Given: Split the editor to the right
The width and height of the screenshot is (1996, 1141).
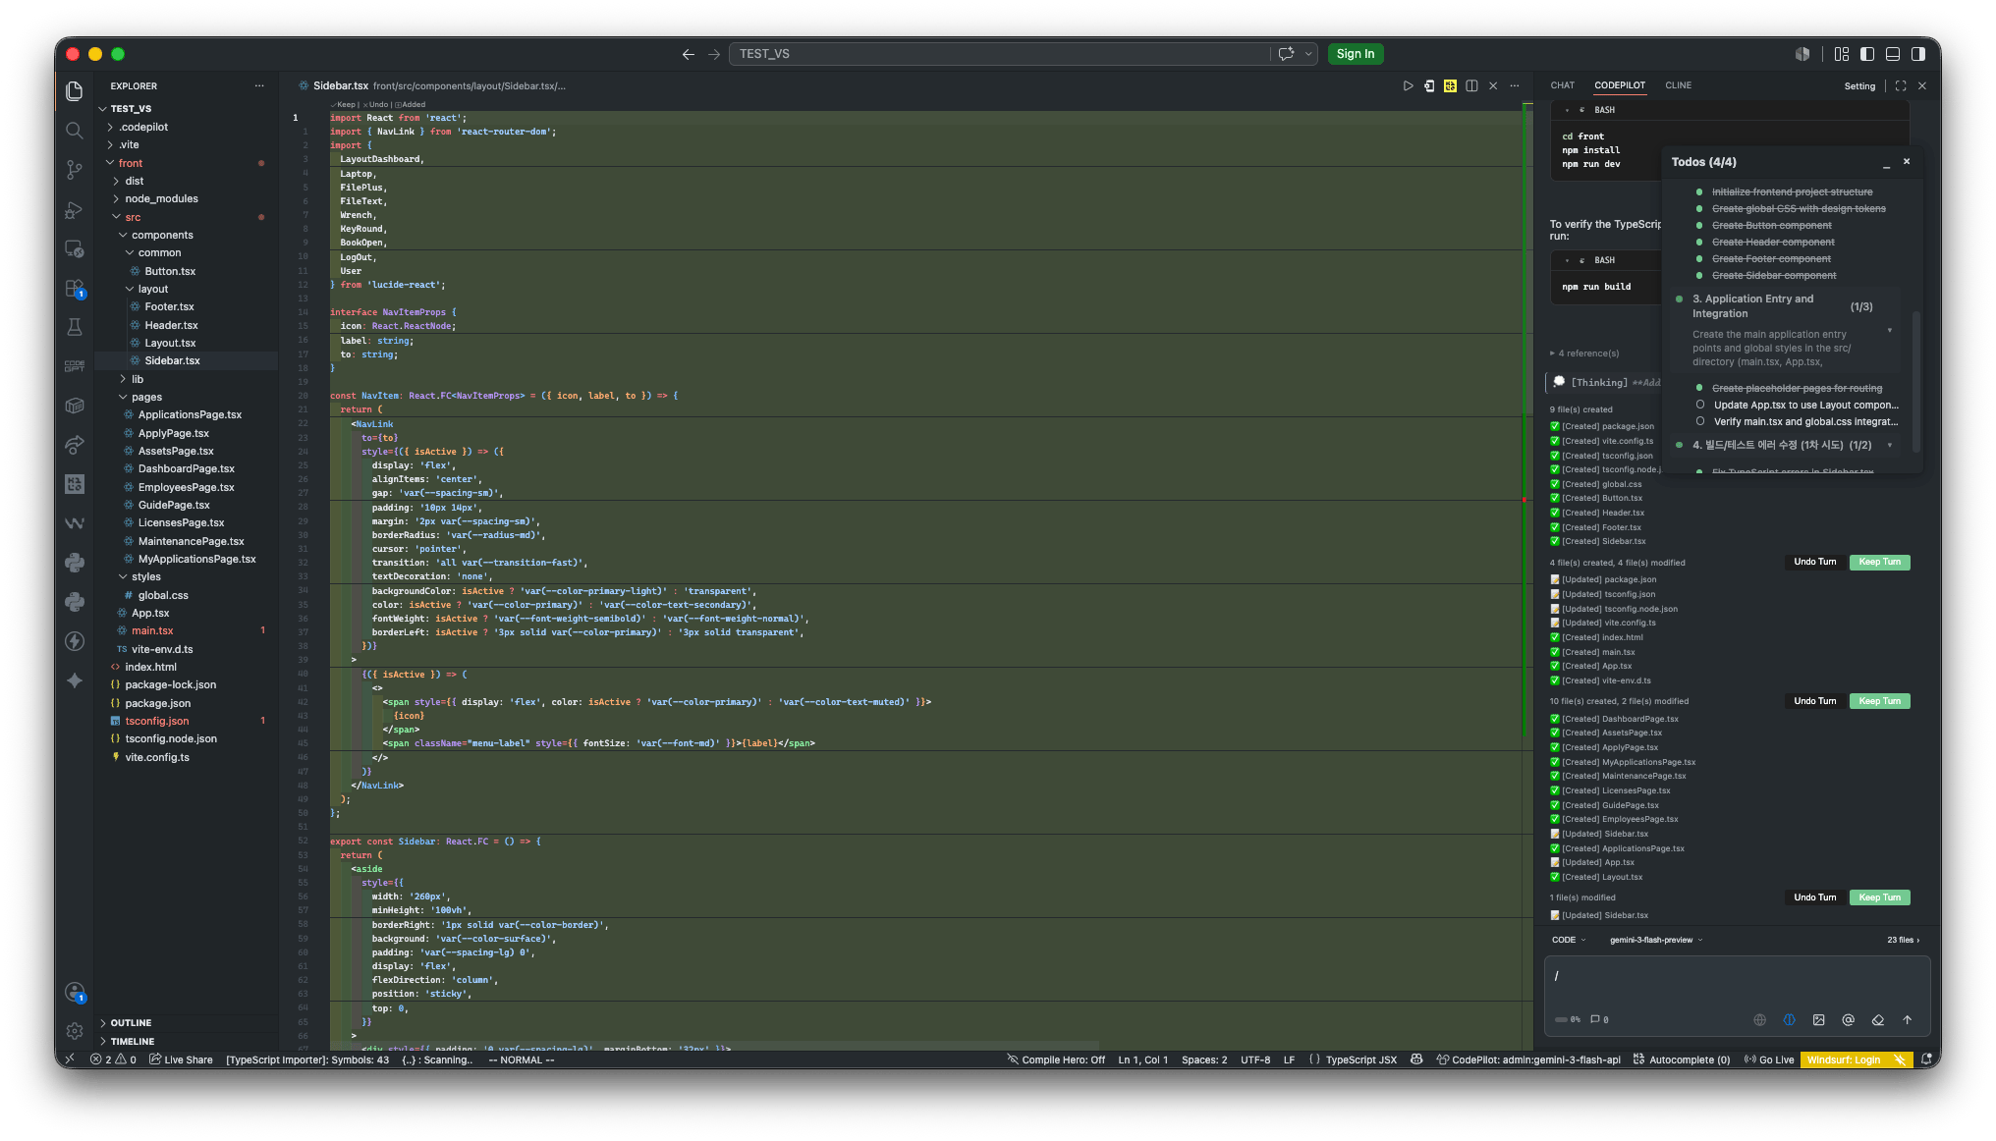Looking at the screenshot, I should 1471,86.
